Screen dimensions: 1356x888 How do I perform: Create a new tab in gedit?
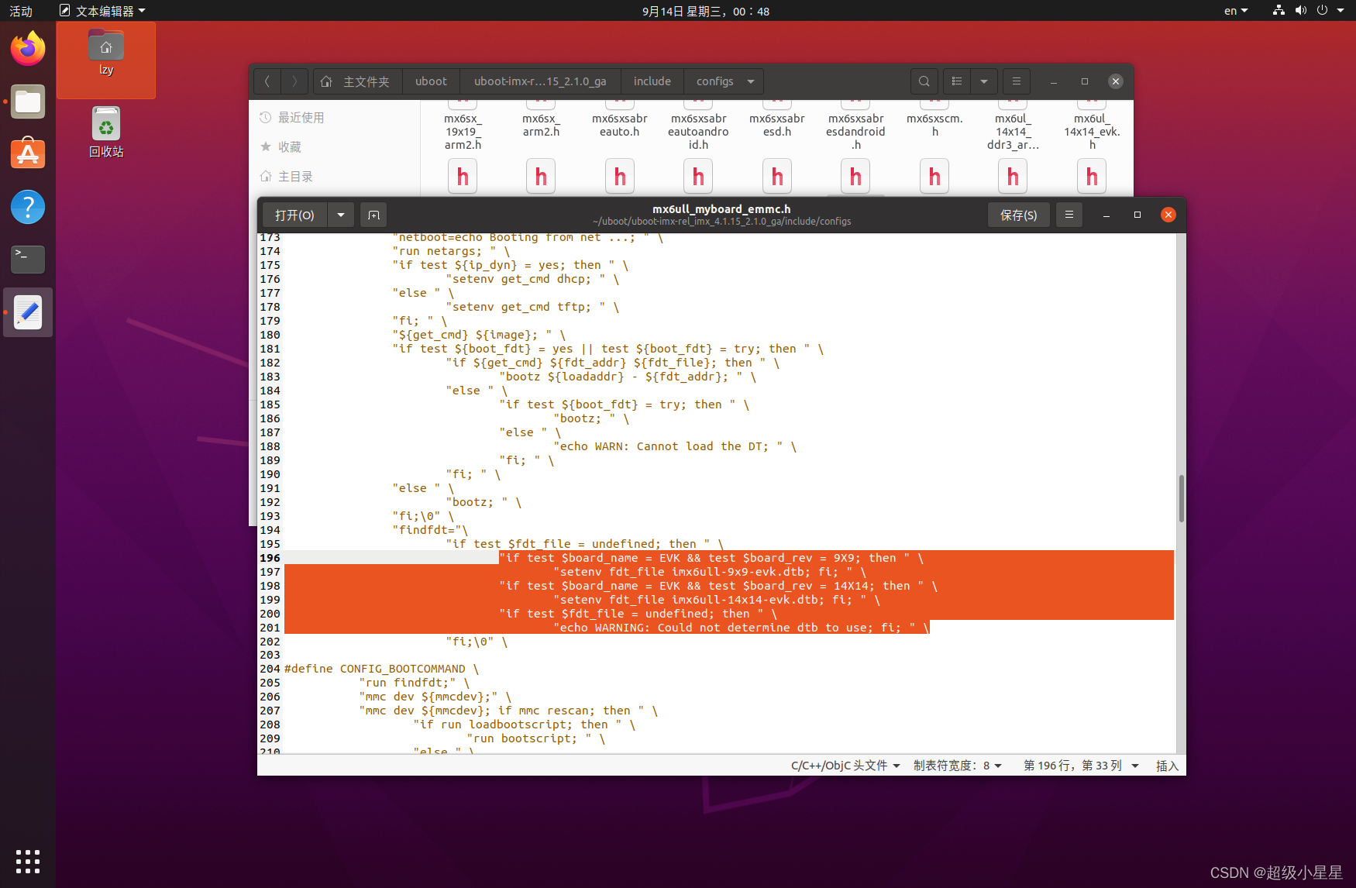(373, 215)
